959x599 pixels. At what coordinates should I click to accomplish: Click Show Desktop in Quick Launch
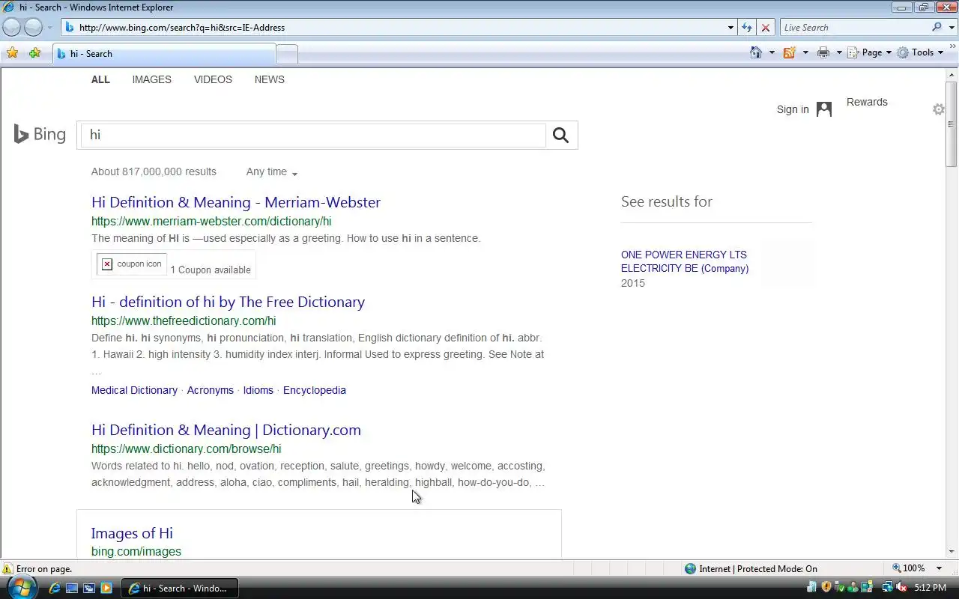pyautogui.click(x=72, y=589)
